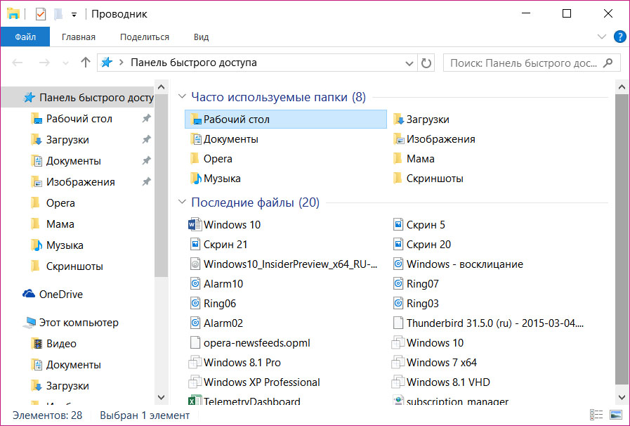This screenshot has width=630, height=426.
Task: Open the Help question mark icon
Action: [x=619, y=37]
